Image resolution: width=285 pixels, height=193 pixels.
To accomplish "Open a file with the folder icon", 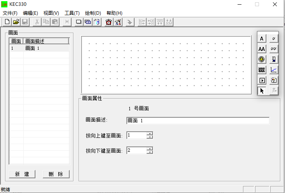I will [16, 22].
